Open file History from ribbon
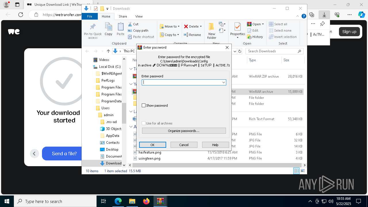Viewport: 368px width, 207px height. 255,37
